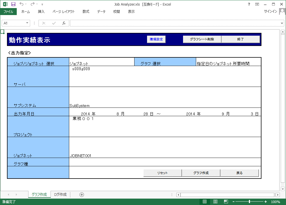Expand the Name Box dropdown arrow
The image size is (286, 205).
(27, 23)
